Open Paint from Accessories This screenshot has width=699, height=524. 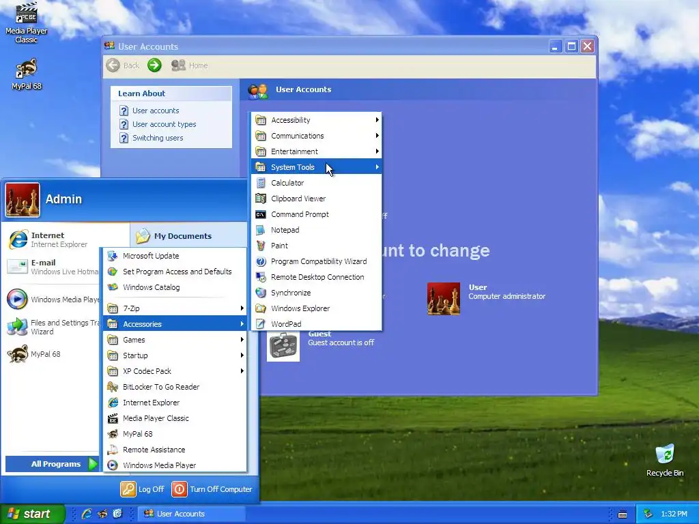point(317,246)
